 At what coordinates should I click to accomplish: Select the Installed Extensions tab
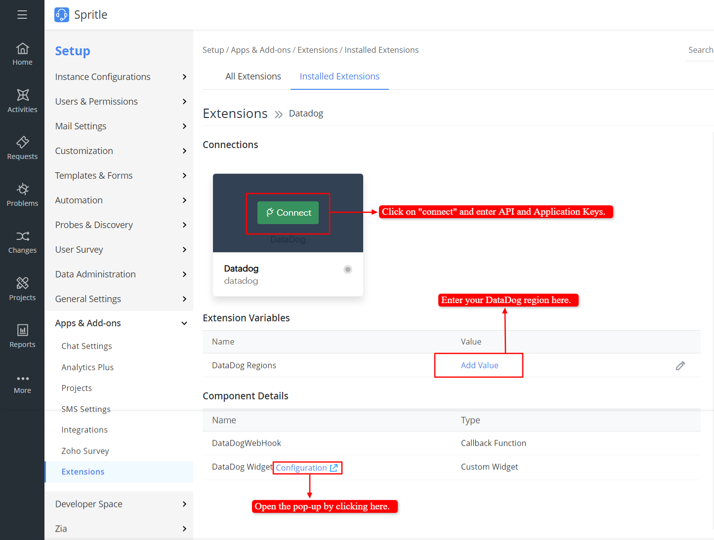[339, 77]
